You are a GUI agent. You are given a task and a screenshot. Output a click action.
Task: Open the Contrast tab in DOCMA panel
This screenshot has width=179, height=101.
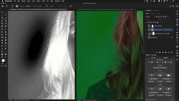(153, 58)
